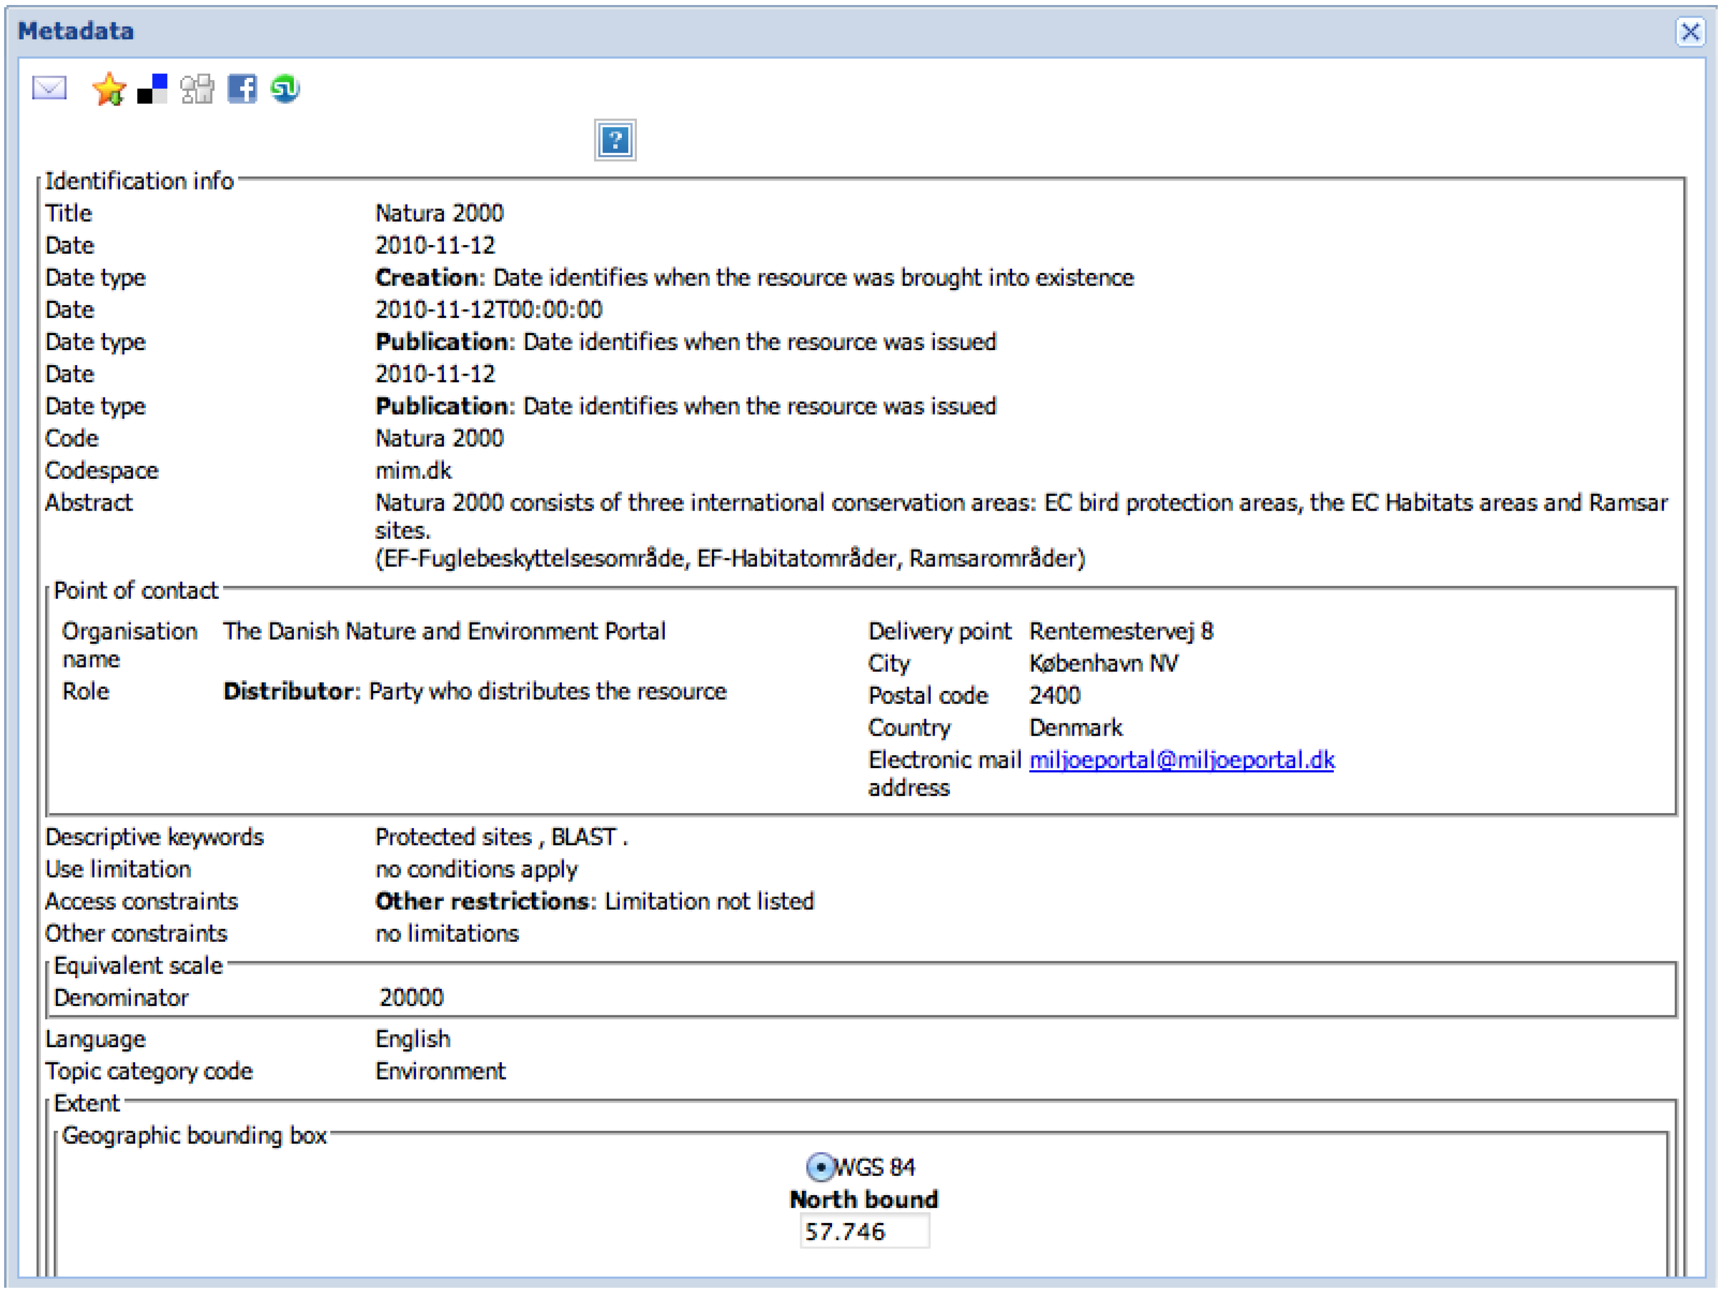
Task: Bookmark the record with the star icon
Action: (x=108, y=89)
